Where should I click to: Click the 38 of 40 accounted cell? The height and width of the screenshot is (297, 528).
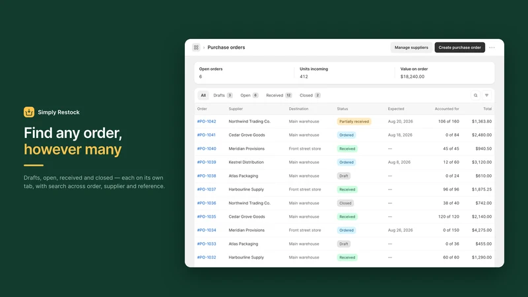click(451, 203)
